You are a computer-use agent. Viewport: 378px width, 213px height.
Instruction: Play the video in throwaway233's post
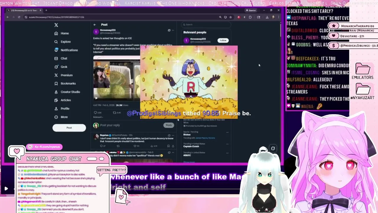pos(96,98)
